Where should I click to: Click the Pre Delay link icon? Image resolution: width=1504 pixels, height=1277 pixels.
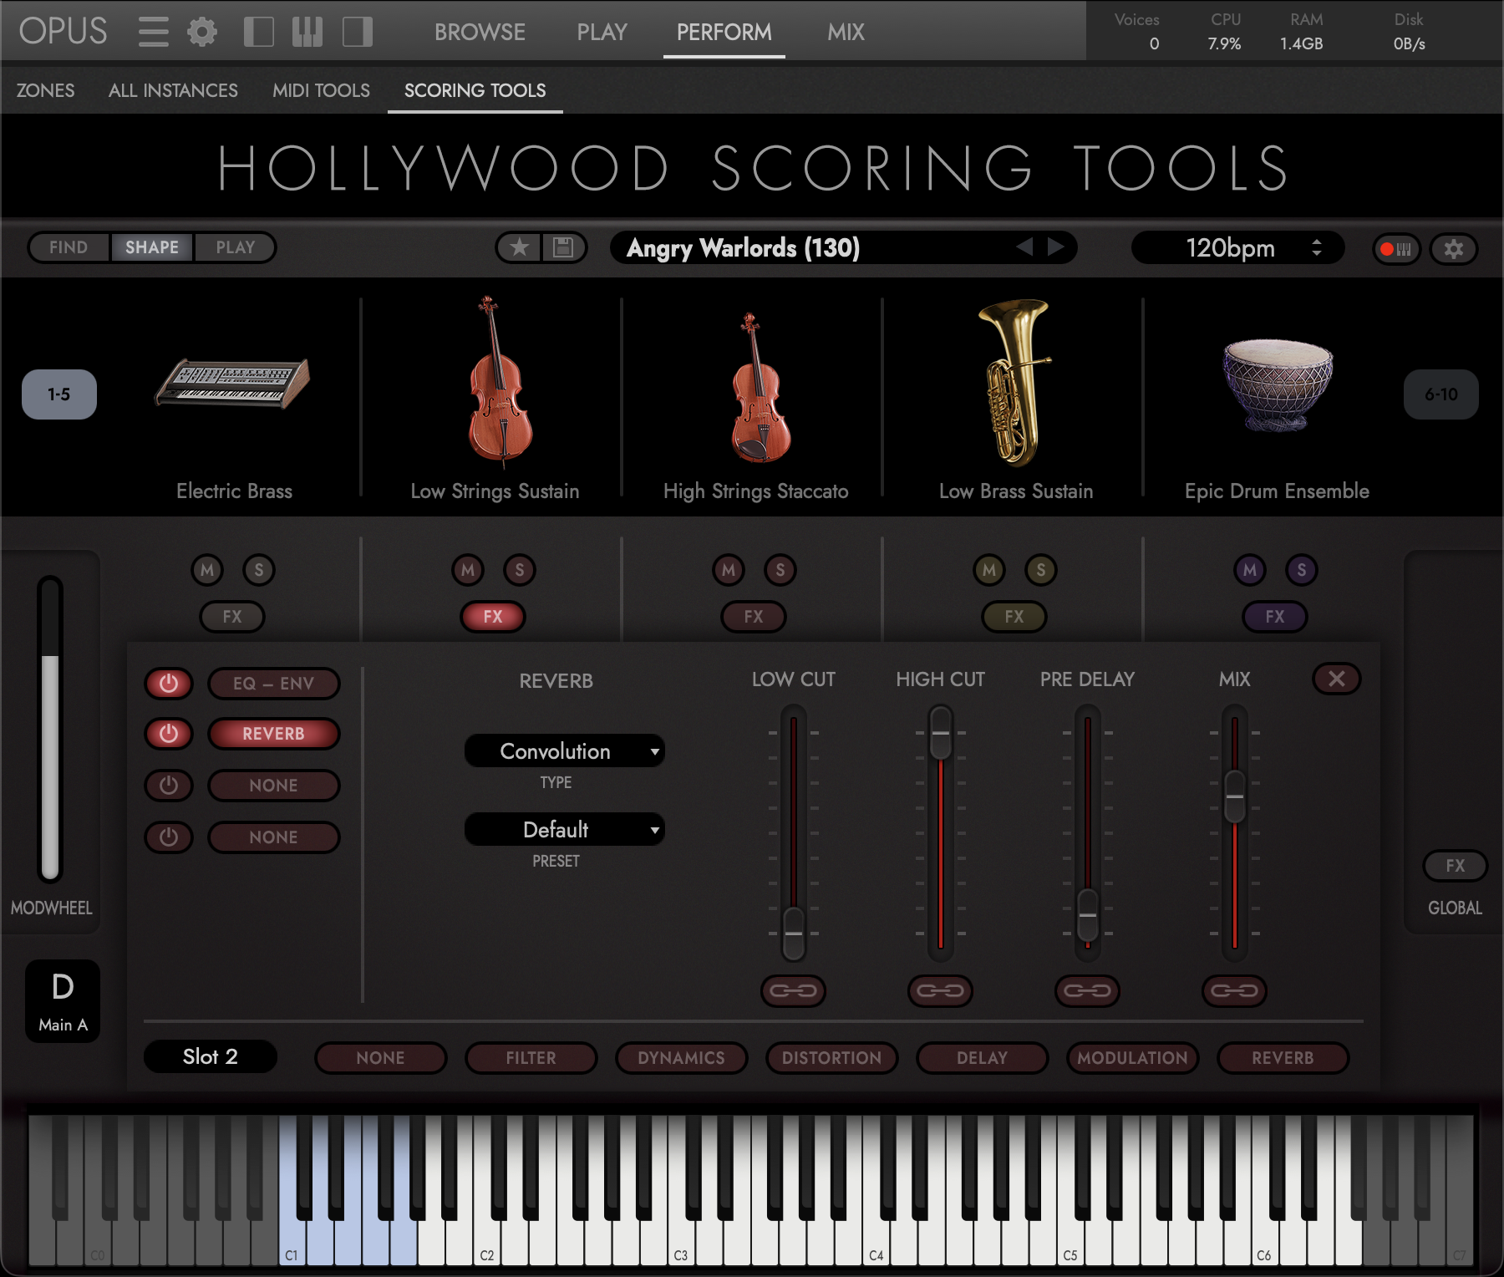coord(1087,990)
